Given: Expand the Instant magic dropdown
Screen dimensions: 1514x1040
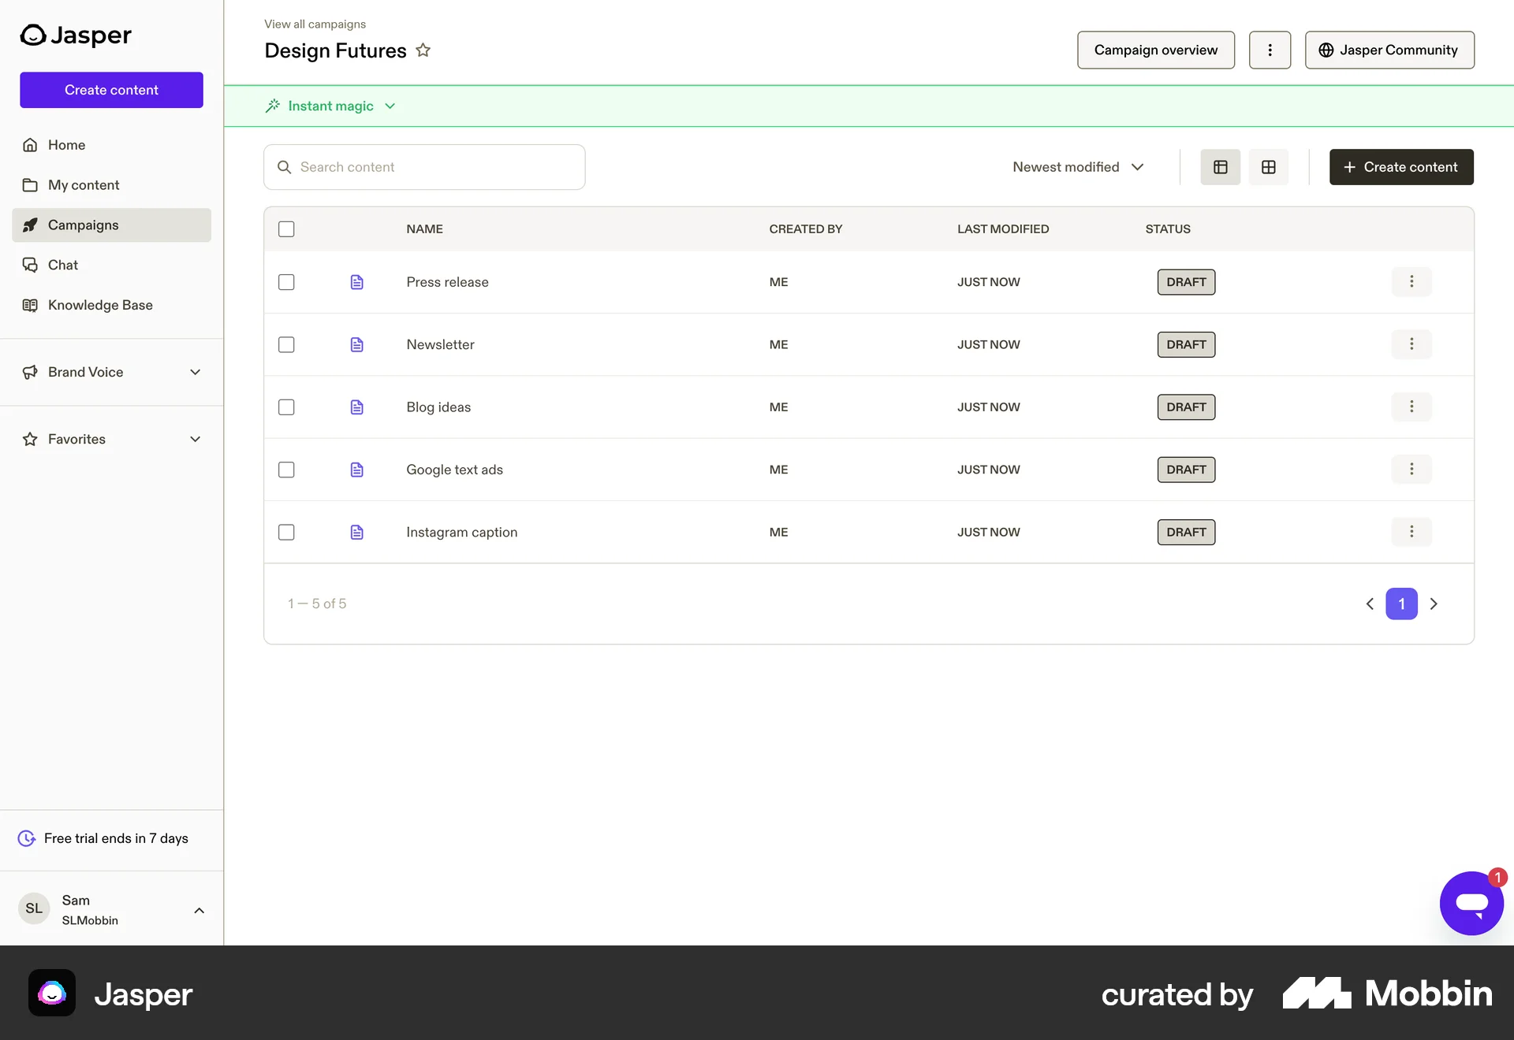Looking at the screenshot, I should [x=390, y=106].
